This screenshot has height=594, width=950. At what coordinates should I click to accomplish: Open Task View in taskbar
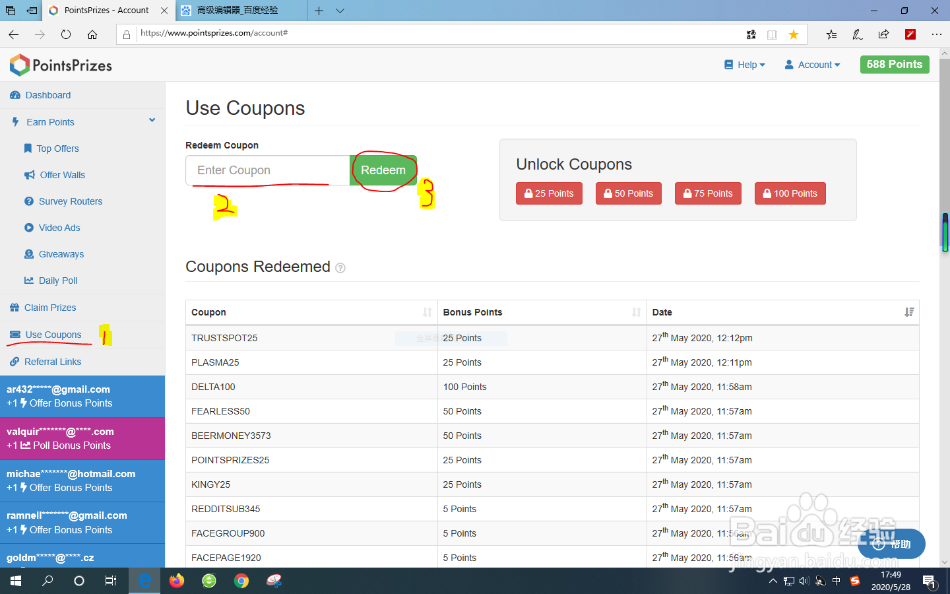click(x=111, y=581)
